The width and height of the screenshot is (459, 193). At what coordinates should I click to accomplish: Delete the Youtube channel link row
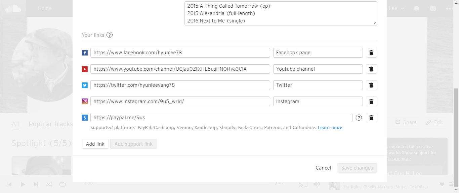(371, 69)
